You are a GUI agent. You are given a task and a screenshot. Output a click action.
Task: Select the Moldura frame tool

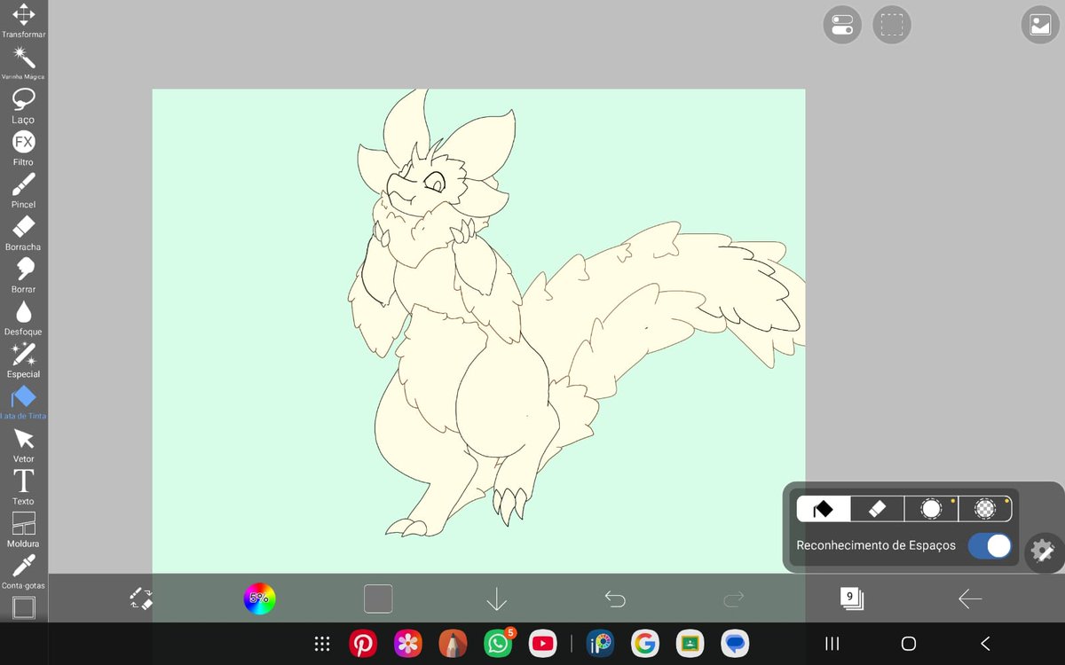tap(23, 529)
